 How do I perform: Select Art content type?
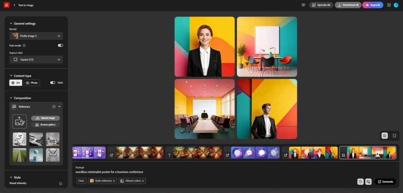(16, 83)
